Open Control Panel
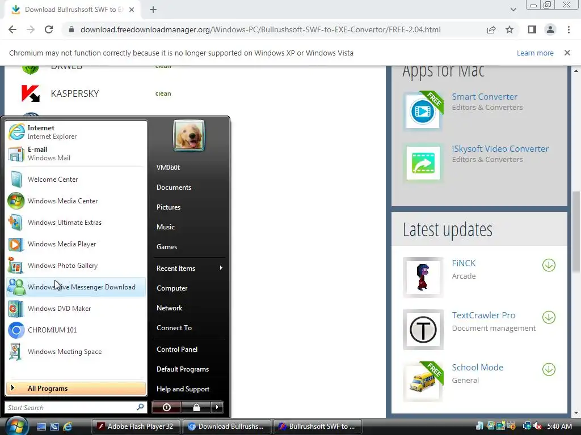The image size is (581, 435). click(189, 349)
